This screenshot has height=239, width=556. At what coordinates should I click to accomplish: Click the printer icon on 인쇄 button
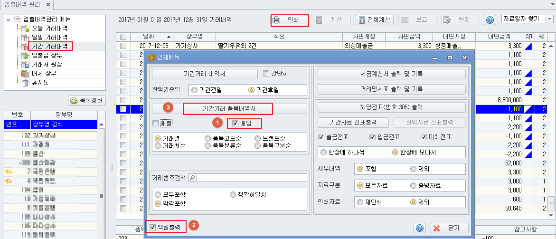tap(276, 20)
